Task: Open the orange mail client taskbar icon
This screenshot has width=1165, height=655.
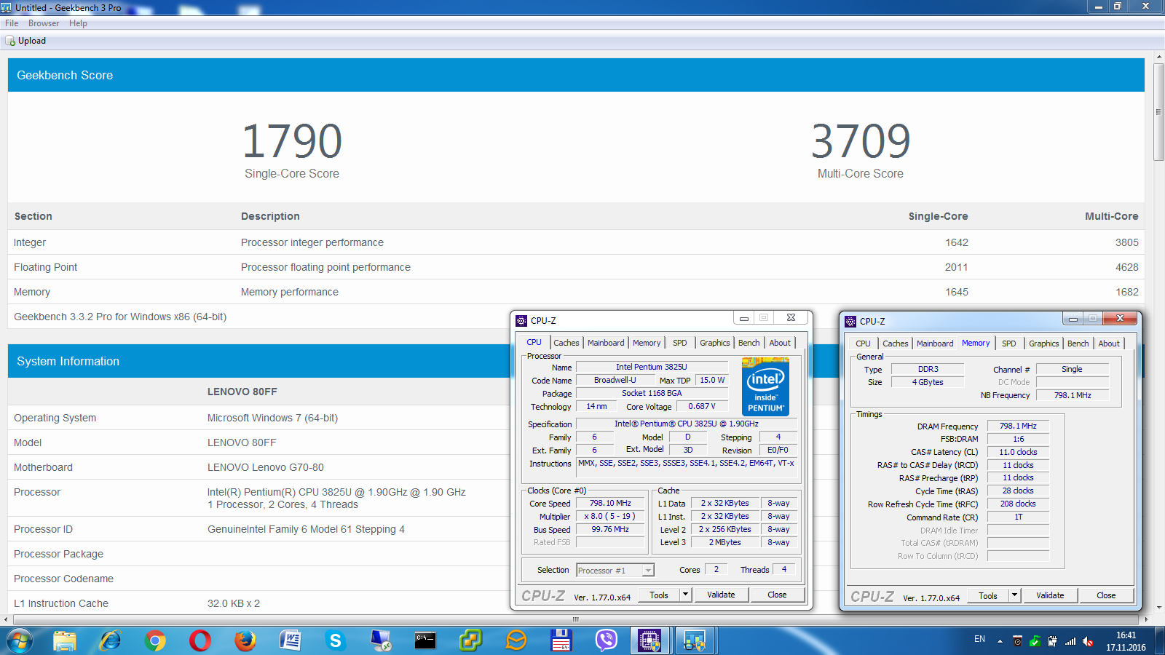Action: click(516, 640)
